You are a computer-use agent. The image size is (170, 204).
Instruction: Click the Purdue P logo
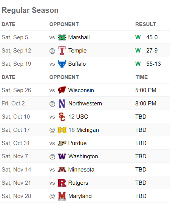(x=62, y=143)
